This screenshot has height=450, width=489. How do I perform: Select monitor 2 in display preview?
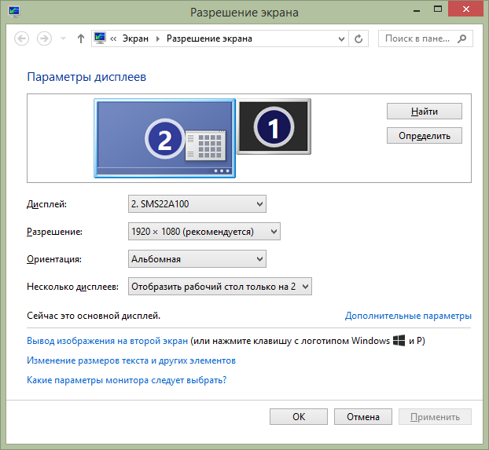165,138
